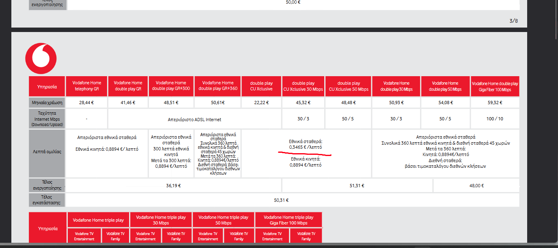Click the 59,32 € monthly charge cell
The height and width of the screenshot is (248, 558).
point(495,103)
